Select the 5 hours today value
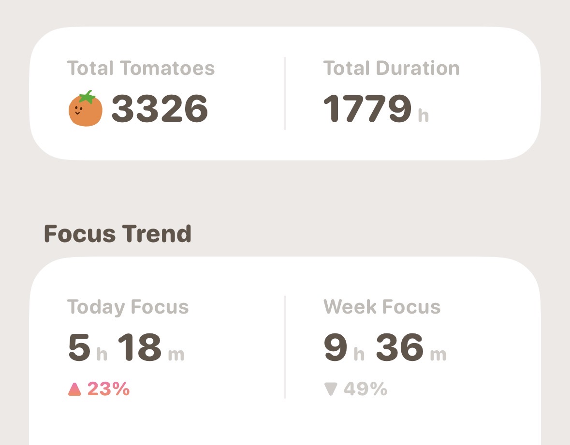This screenshot has width=570, height=445. [79, 348]
